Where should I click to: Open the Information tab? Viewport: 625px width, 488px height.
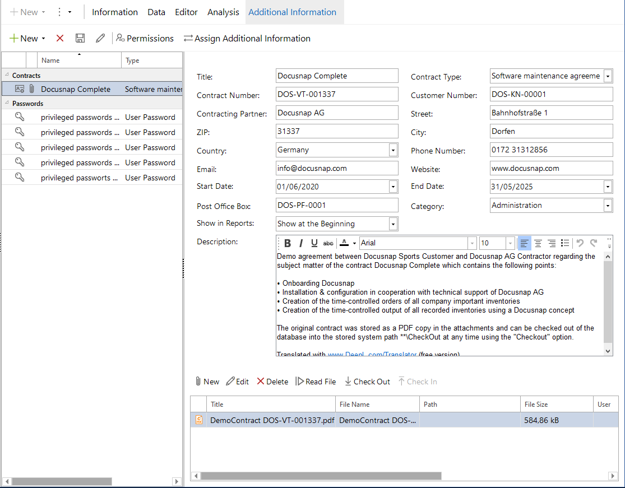115,12
